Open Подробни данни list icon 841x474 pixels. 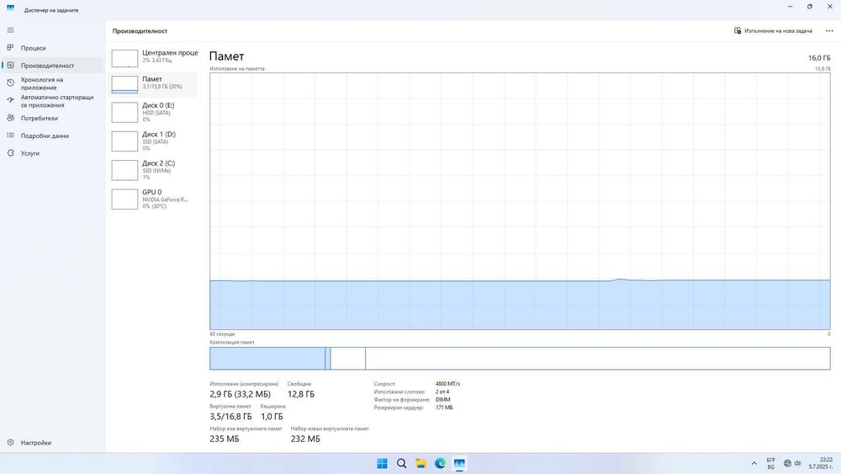click(10, 136)
